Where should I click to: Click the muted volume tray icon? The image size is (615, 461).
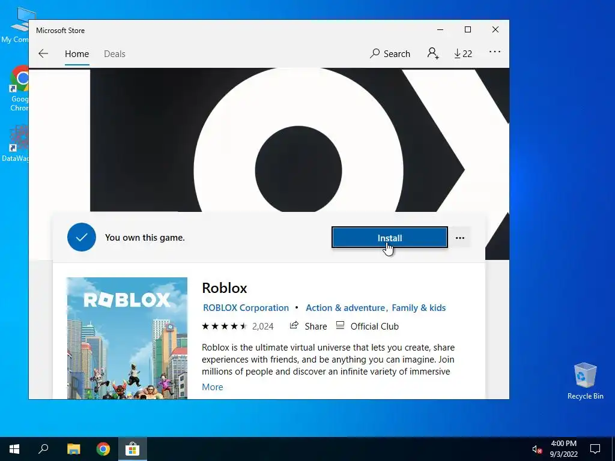pyautogui.click(x=537, y=449)
